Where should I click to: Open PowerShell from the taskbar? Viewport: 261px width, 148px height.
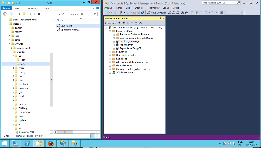pyautogui.click(x=27, y=143)
